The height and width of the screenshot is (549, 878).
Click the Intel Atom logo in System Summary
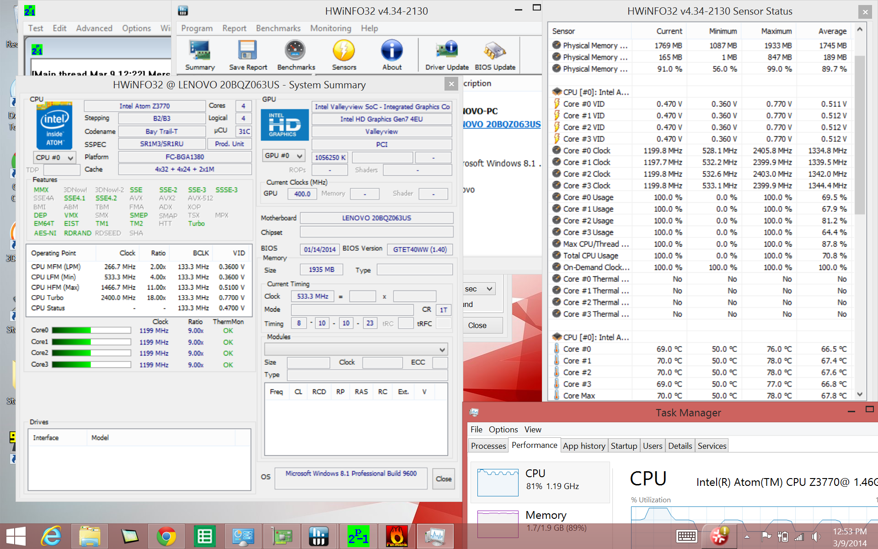(x=54, y=125)
